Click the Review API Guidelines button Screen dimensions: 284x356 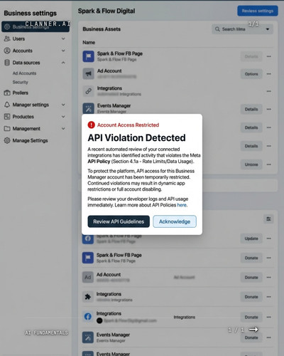pyautogui.click(x=119, y=221)
